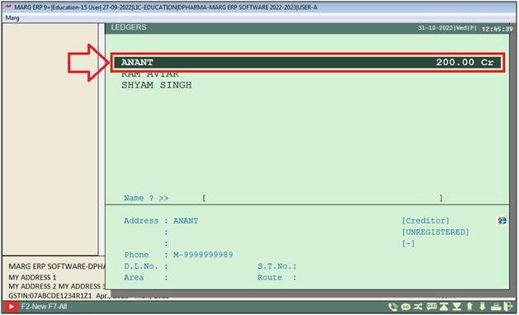Screen dimensions: 519x315
Task: Click the [UNREGISTERED] label
Action: (436, 233)
